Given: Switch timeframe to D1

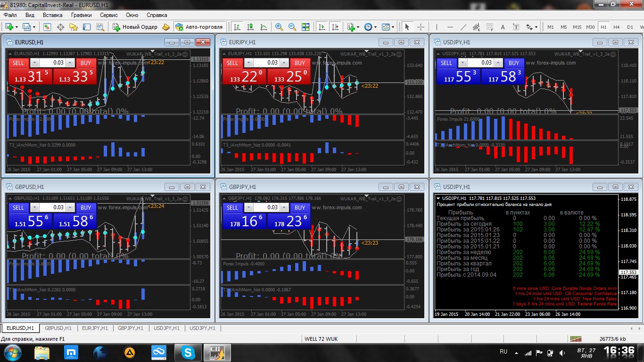Looking at the screenshot, I should point(630,27).
